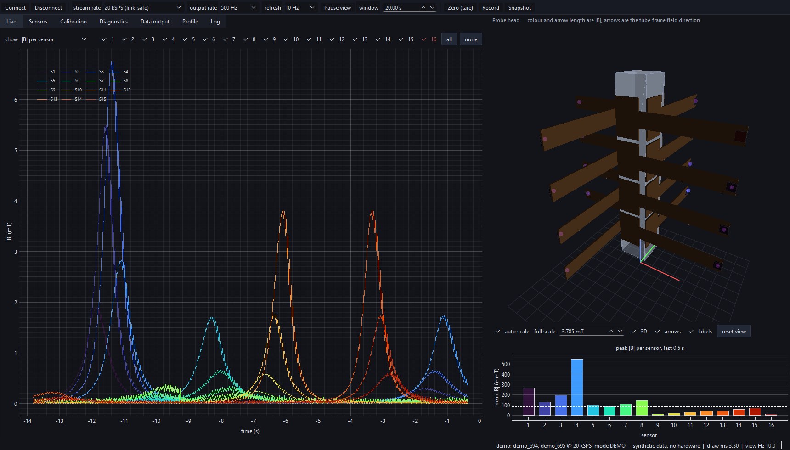Image resolution: width=790 pixels, height=450 pixels.
Task: Start recording with Record button
Action: point(491,8)
